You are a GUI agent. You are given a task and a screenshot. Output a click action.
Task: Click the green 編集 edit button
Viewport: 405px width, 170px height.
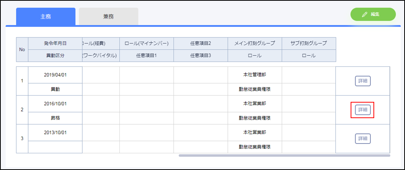[373, 14]
